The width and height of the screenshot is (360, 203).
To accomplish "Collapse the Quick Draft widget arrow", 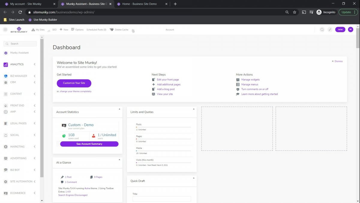I will [x=194, y=178].
